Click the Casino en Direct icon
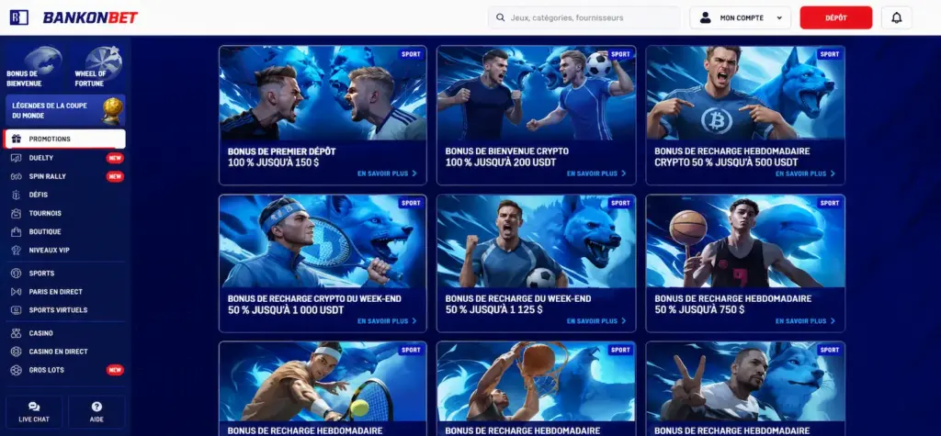 (17, 352)
